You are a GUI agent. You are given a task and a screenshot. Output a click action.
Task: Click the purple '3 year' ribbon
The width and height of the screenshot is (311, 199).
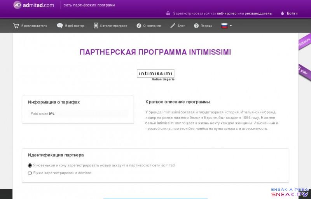305,72
